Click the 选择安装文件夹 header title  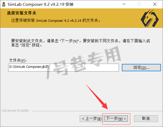pos(22,13)
